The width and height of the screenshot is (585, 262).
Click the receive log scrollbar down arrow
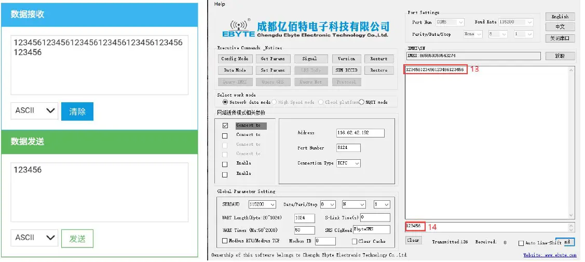(x=571, y=216)
